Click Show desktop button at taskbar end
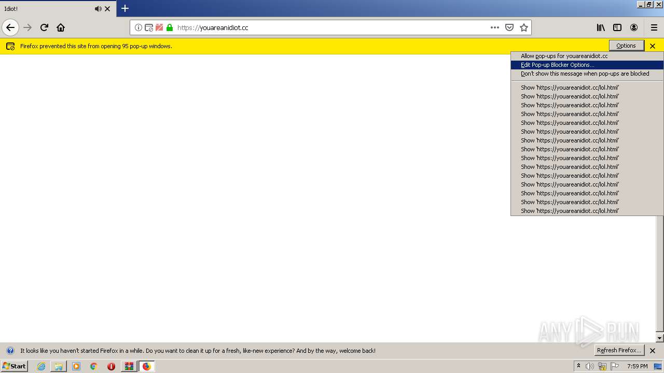 click(658, 366)
